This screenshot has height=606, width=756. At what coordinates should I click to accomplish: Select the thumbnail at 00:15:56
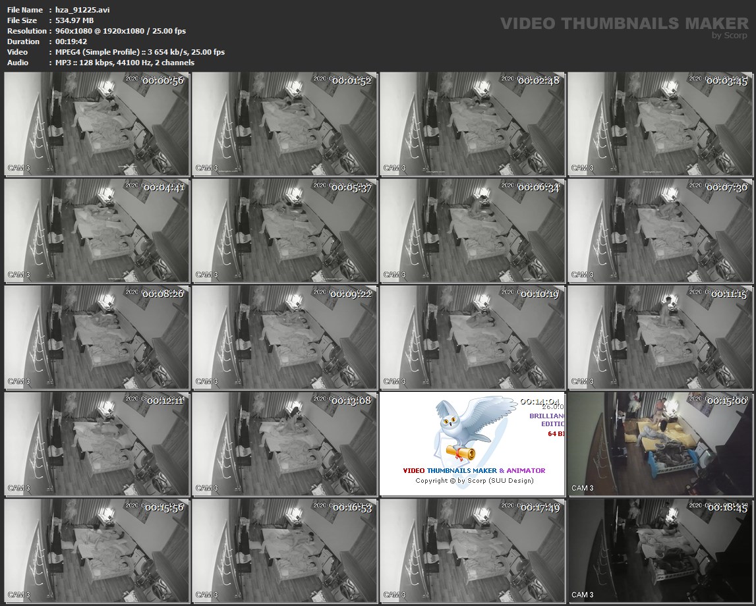[96, 551]
